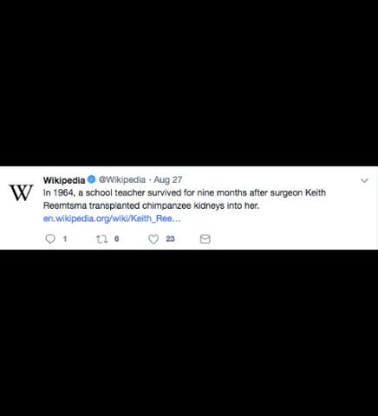378x416 pixels.
Task: Click the reply count showing 1
Action: (65, 239)
